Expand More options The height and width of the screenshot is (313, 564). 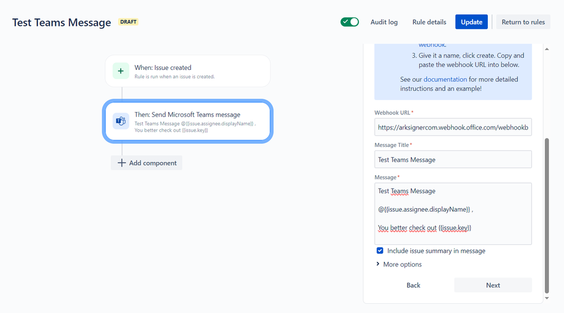tap(399, 264)
